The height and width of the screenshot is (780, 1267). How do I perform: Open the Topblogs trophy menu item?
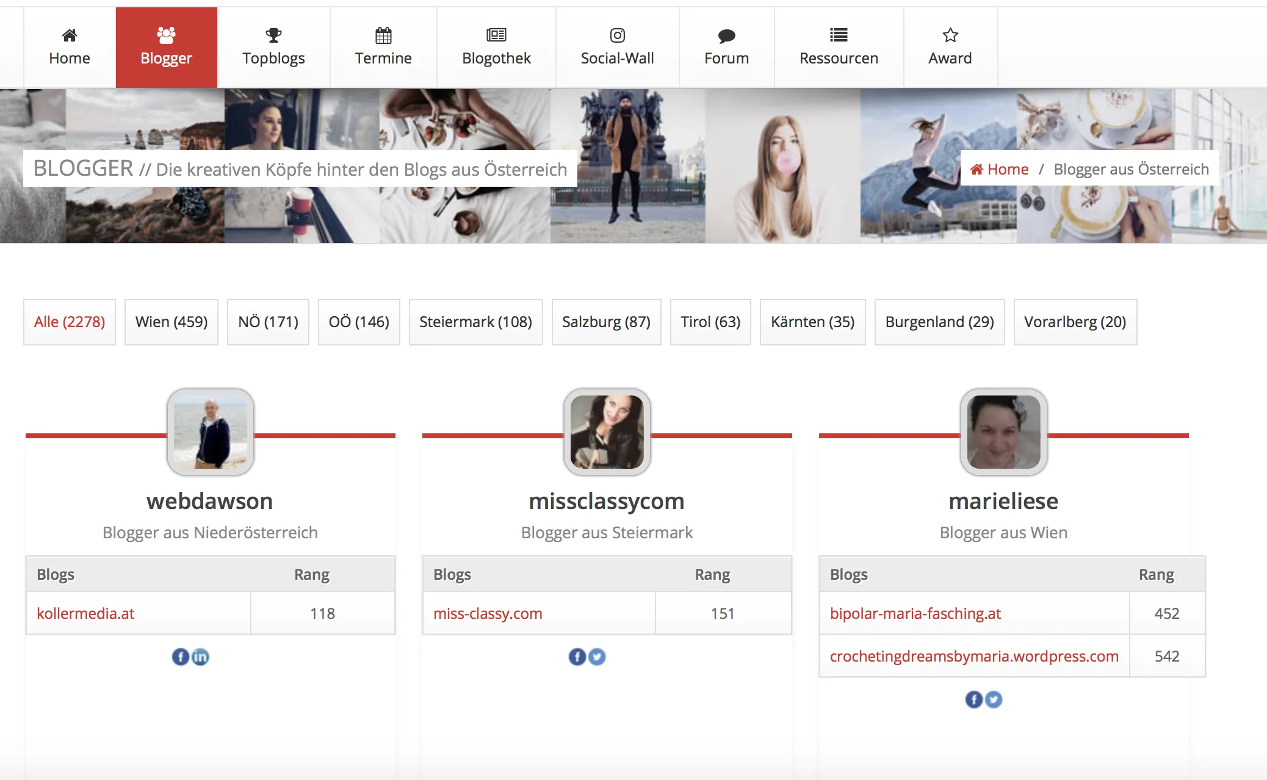click(x=273, y=48)
